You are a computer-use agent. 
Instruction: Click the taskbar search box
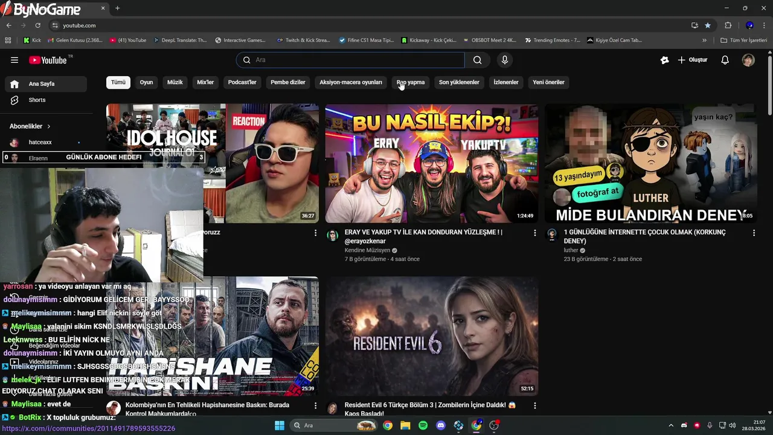click(x=333, y=425)
